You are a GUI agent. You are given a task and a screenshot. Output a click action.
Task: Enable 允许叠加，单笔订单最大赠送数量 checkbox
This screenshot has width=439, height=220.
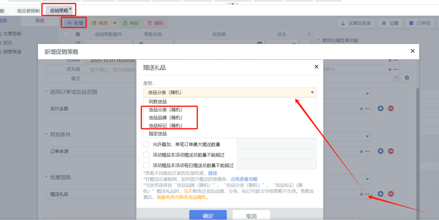coord(146,144)
